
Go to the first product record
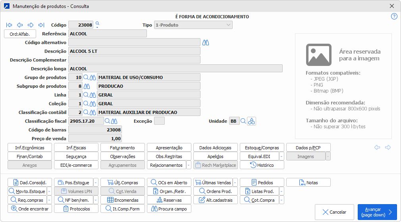[x=9, y=25]
